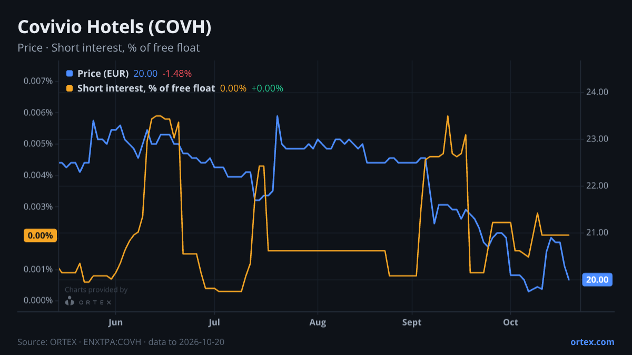632x355 pixels.
Task: Open the ortex.com link
Action: (x=592, y=342)
